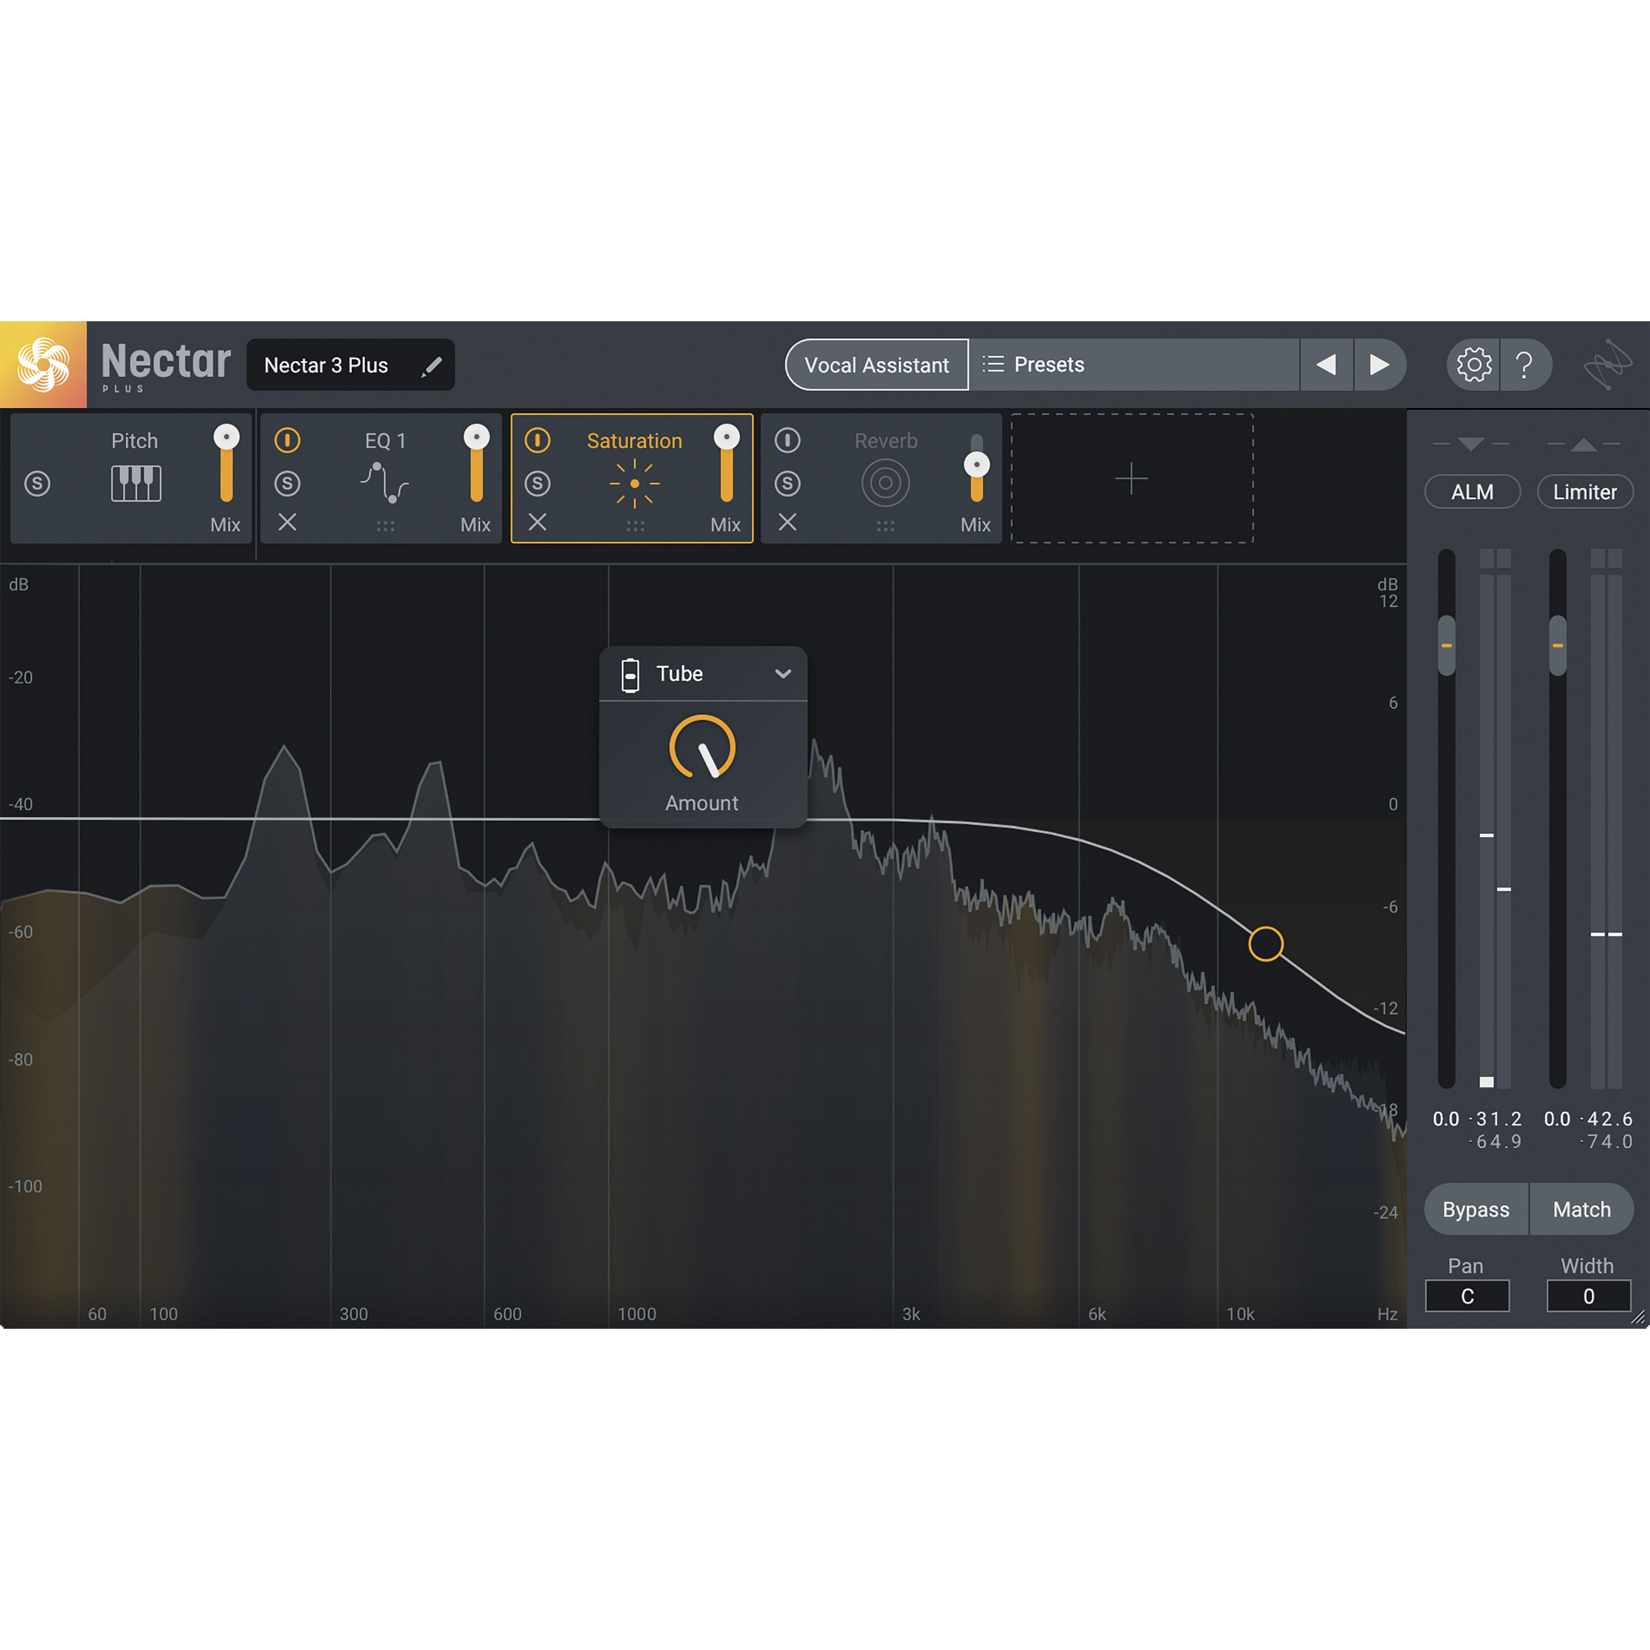Click the Match gain button

(1582, 1209)
